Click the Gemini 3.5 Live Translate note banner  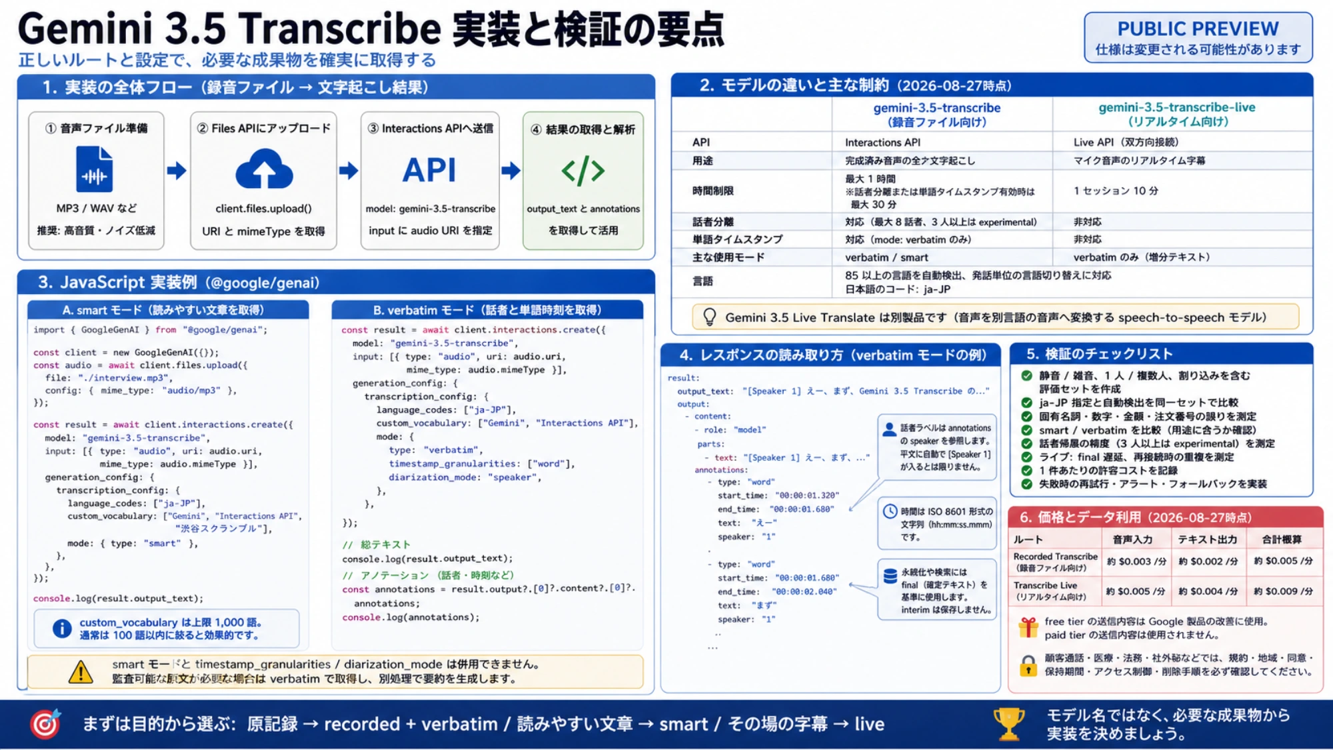[x=996, y=317]
